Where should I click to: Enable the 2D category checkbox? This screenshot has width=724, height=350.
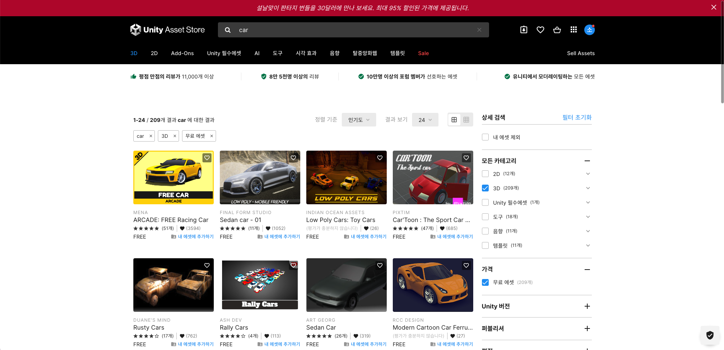point(485,174)
